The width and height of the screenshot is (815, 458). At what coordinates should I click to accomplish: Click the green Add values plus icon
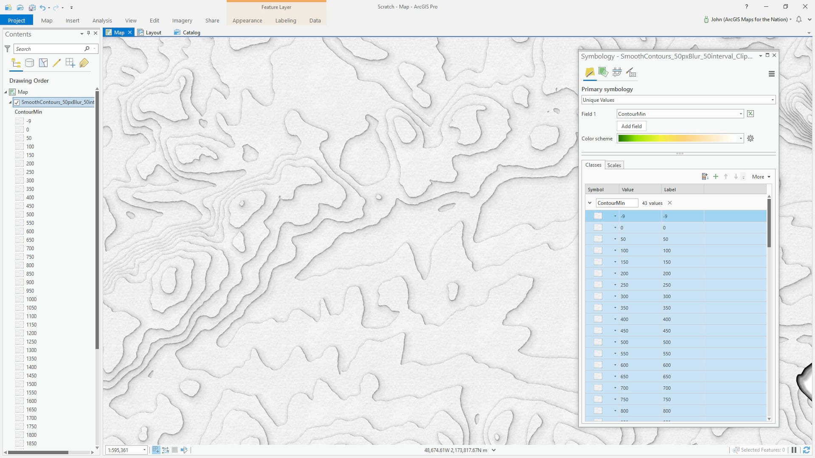[716, 177]
